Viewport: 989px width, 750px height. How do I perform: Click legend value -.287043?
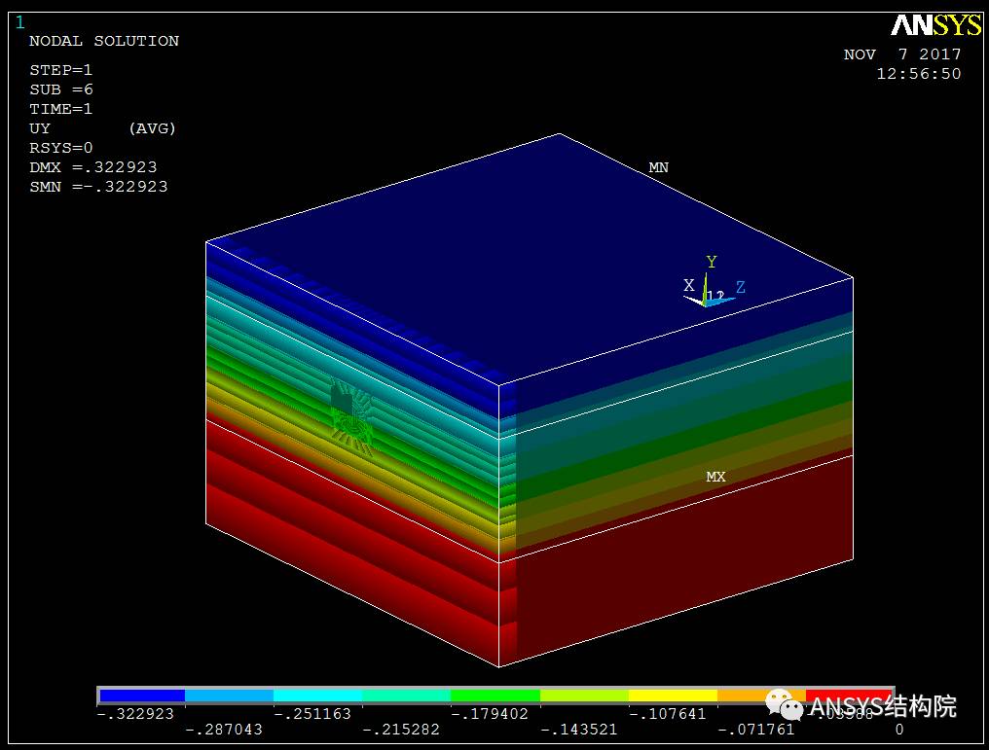pos(223,730)
